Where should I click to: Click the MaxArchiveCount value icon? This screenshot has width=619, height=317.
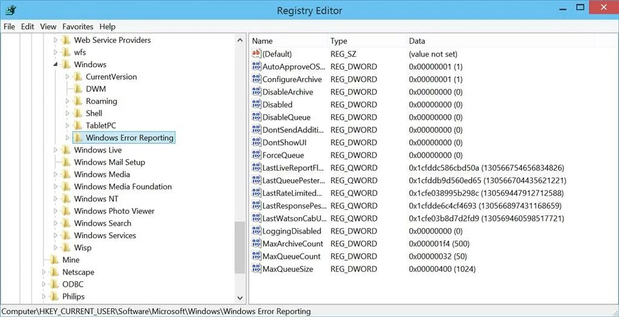click(x=256, y=243)
